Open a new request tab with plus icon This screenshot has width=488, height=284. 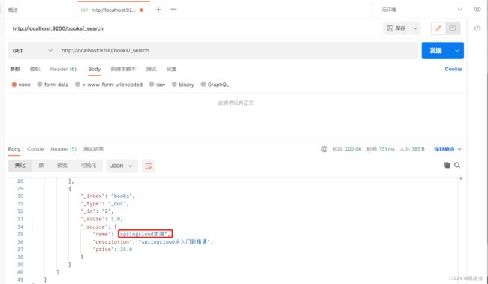[x=158, y=10]
